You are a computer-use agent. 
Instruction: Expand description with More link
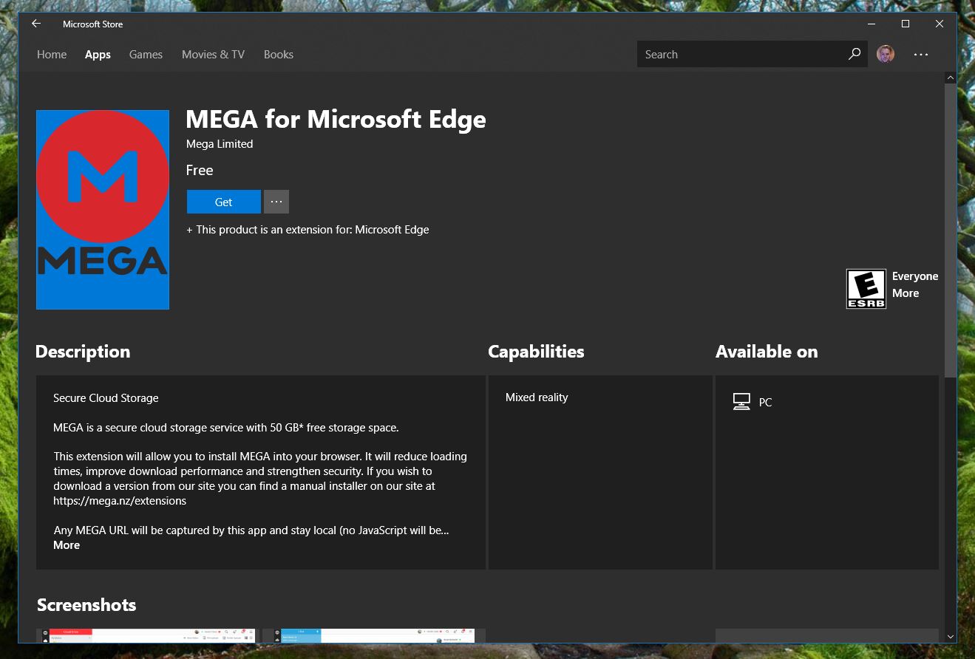pos(67,545)
